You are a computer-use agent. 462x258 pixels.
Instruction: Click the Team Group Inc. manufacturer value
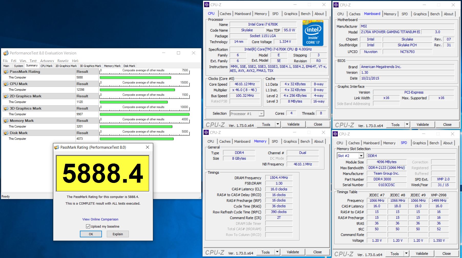[x=387, y=173]
